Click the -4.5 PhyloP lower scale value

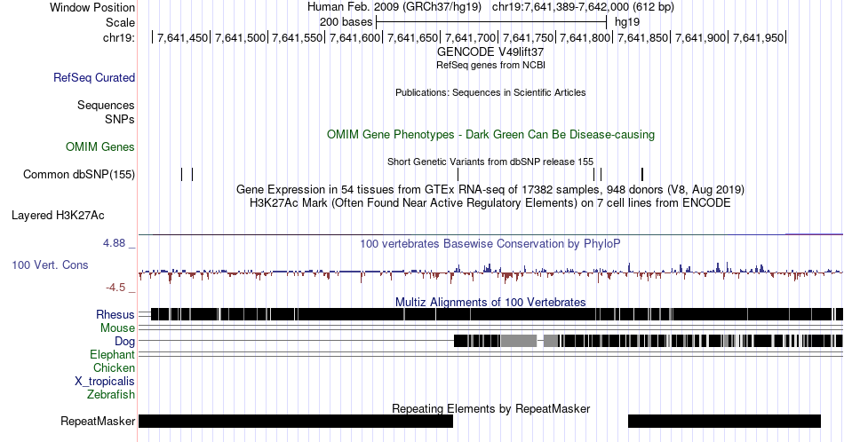[x=115, y=288]
